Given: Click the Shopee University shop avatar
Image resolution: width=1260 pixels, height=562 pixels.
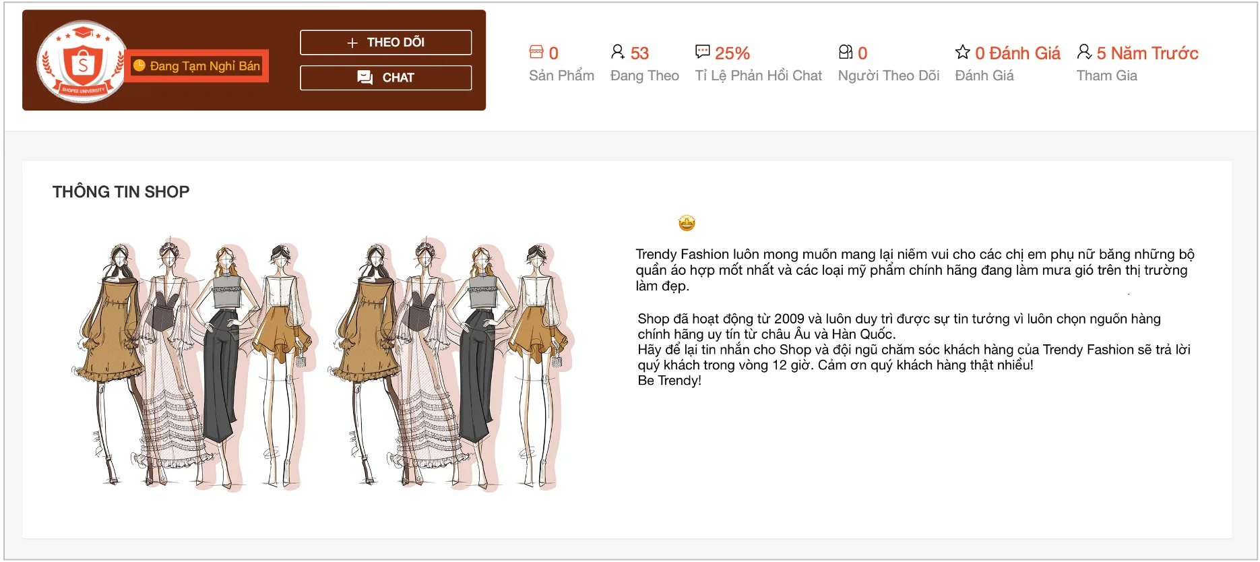Looking at the screenshot, I should [x=82, y=62].
